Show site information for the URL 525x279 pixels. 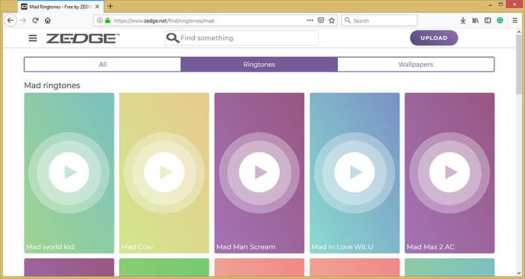[99, 21]
